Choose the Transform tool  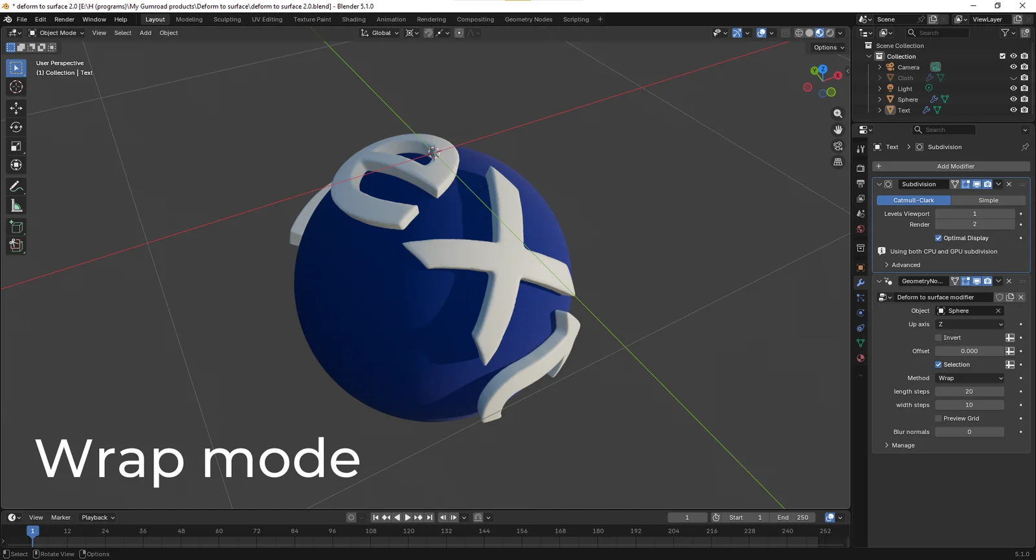tap(16, 166)
